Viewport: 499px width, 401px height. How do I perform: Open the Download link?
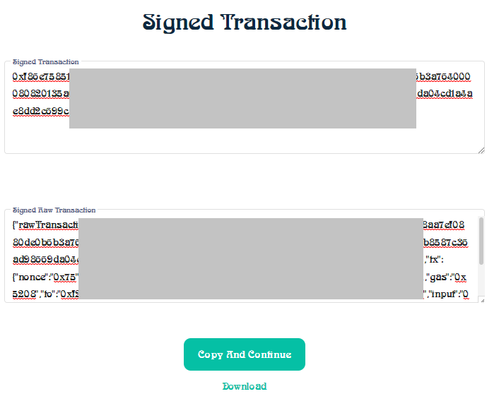point(245,386)
